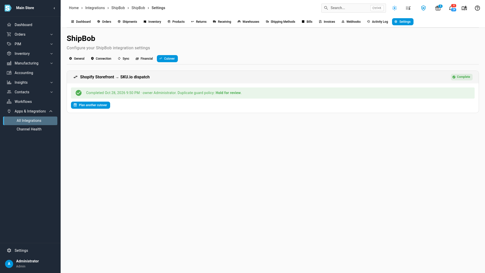The height and width of the screenshot is (273, 485).
Task: Open the documentation book icon
Action: click(464, 8)
